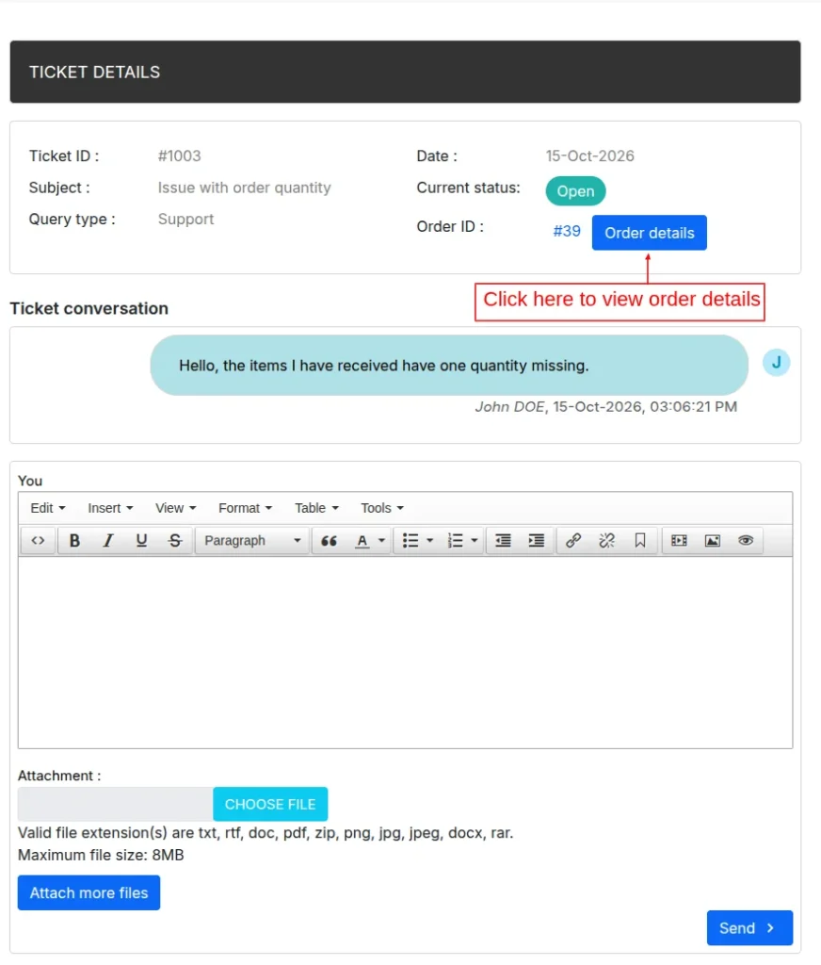
Task: Click CHOOSE FILE to pick an attachment
Action: 270,804
